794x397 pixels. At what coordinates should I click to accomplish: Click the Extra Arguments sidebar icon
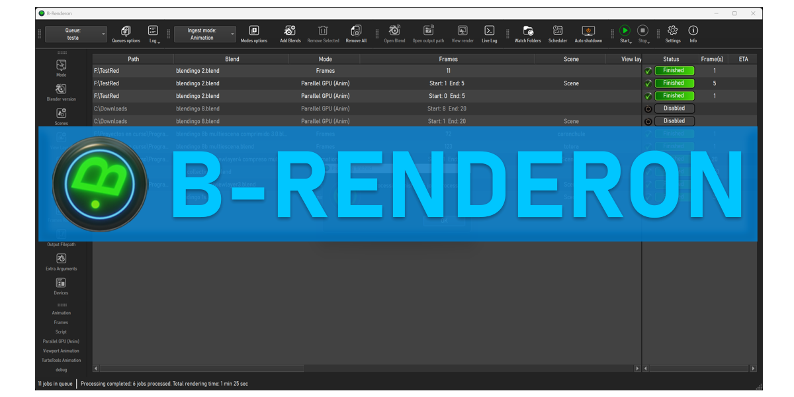[61, 259]
